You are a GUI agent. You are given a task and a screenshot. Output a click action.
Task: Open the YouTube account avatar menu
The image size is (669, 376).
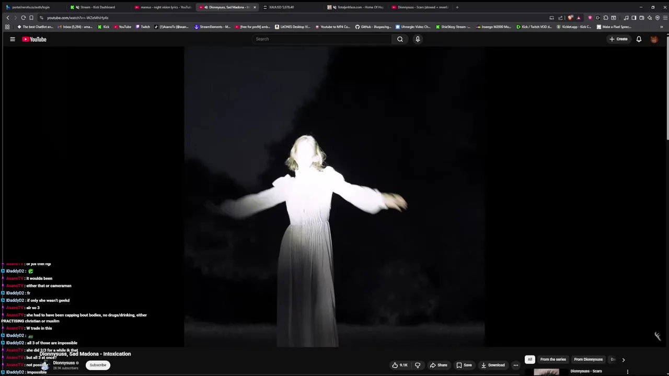654,39
